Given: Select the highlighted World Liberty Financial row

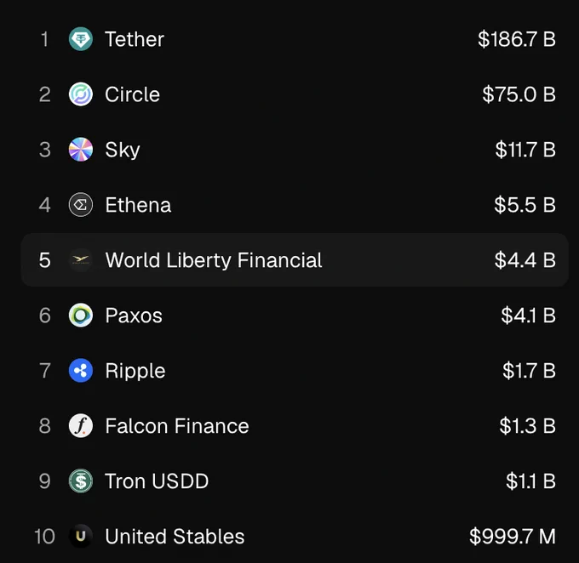Looking at the screenshot, I should coord(295,259).
